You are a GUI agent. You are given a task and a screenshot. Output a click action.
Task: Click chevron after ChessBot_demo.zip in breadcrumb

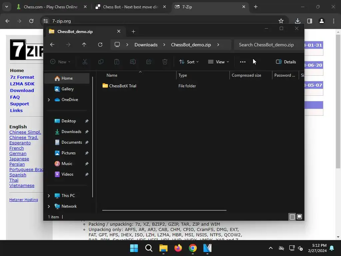pos(218,45)
